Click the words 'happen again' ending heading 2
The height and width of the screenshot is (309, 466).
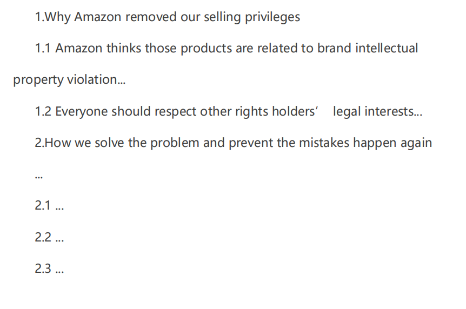point(392,143)
